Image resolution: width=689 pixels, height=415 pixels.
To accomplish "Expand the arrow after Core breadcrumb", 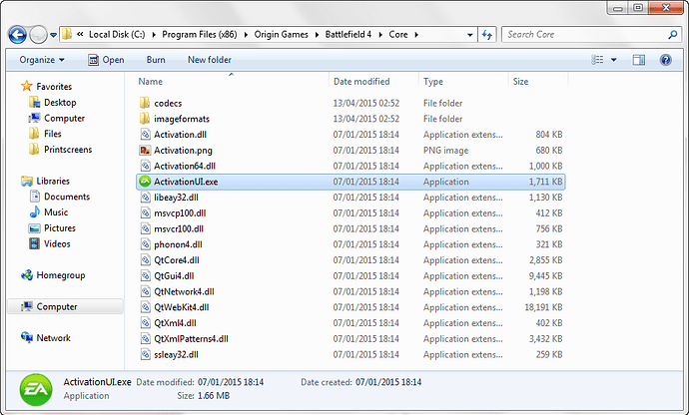I will click(x=416, y=34).
